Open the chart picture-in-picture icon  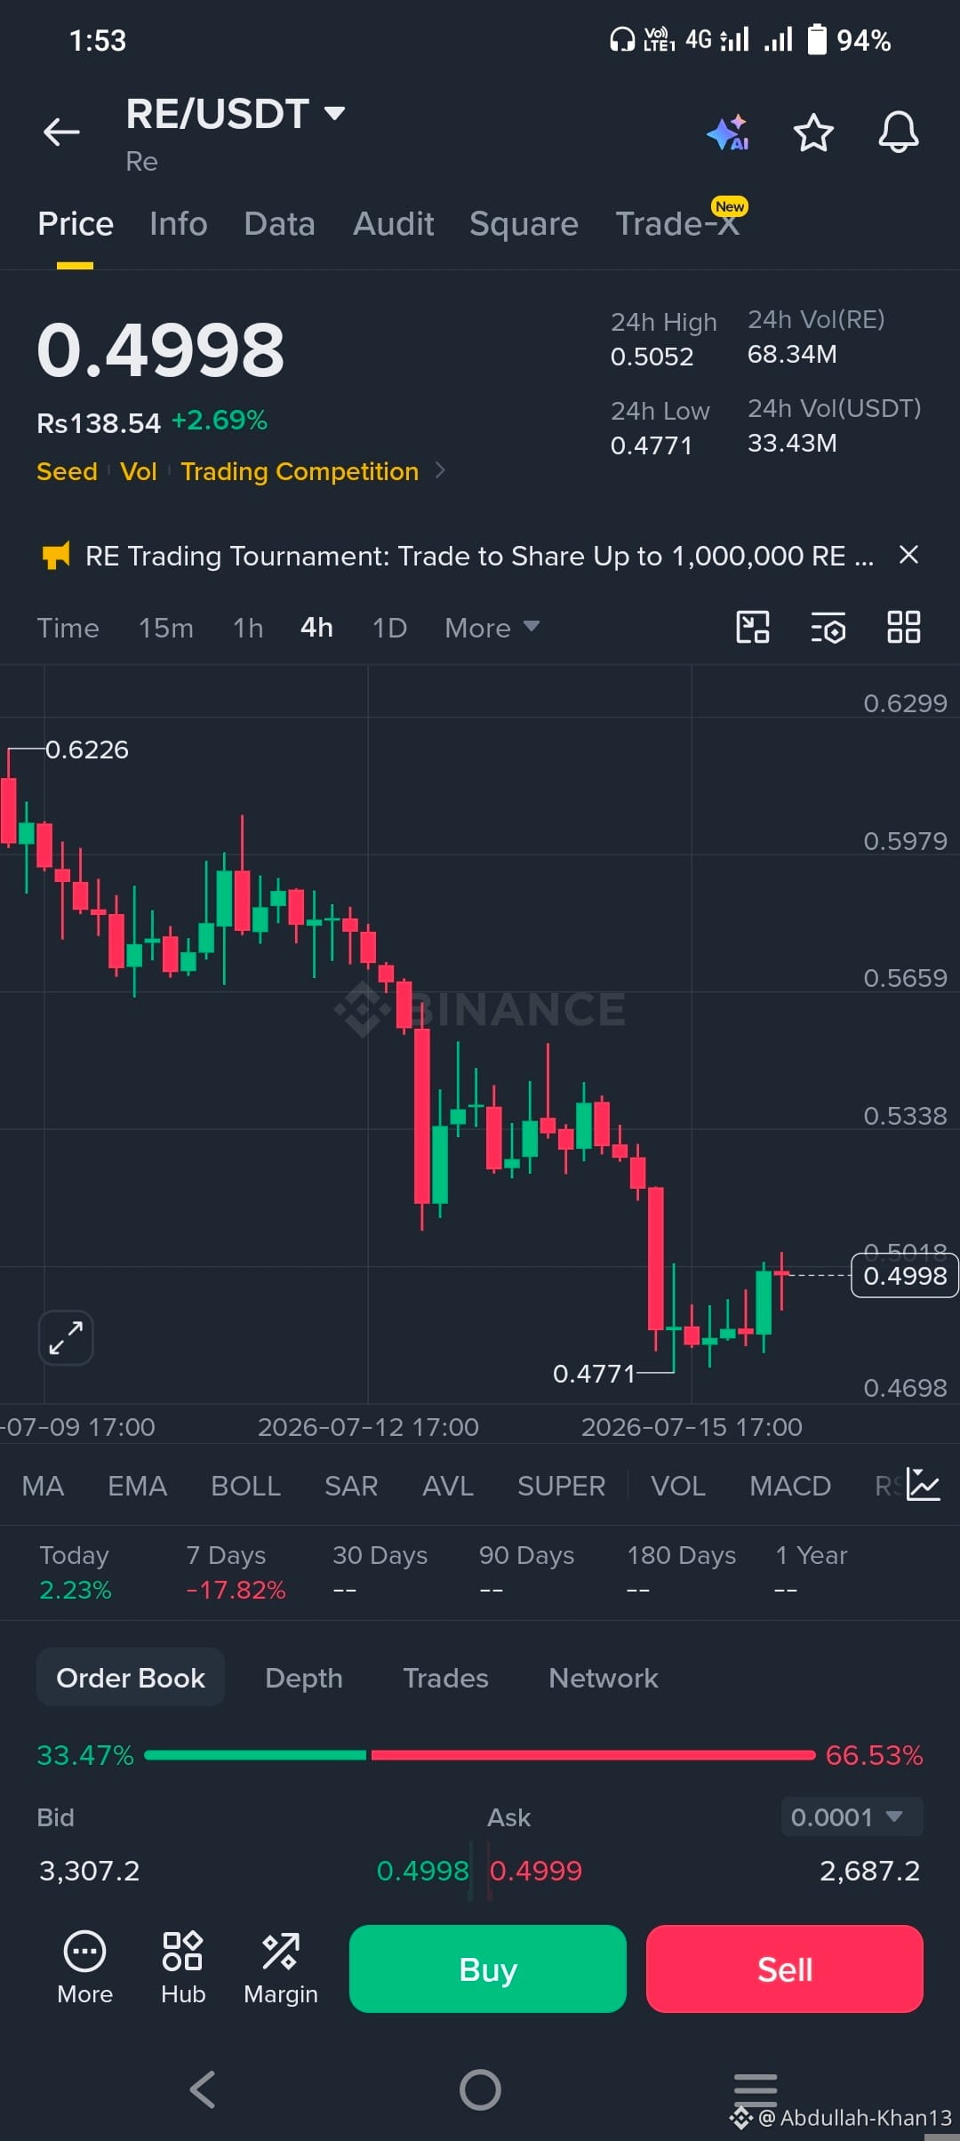[753, 627]
